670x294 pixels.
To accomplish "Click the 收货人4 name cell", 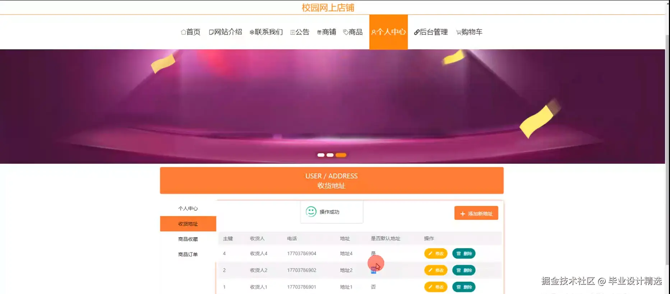I will 259,253.
